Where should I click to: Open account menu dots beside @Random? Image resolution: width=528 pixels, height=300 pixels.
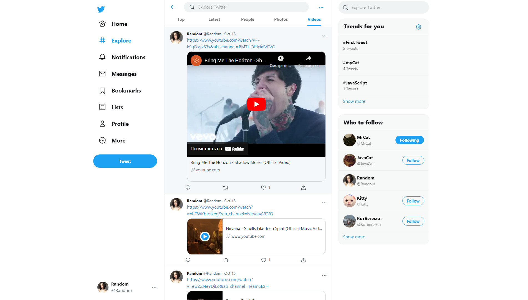154,287
